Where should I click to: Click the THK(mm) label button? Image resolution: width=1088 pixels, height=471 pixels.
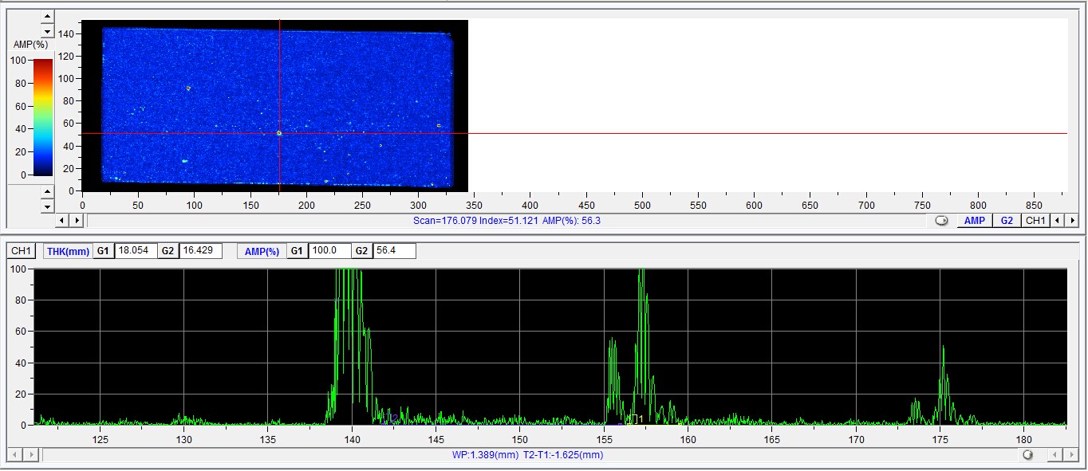tap(67, 252)
